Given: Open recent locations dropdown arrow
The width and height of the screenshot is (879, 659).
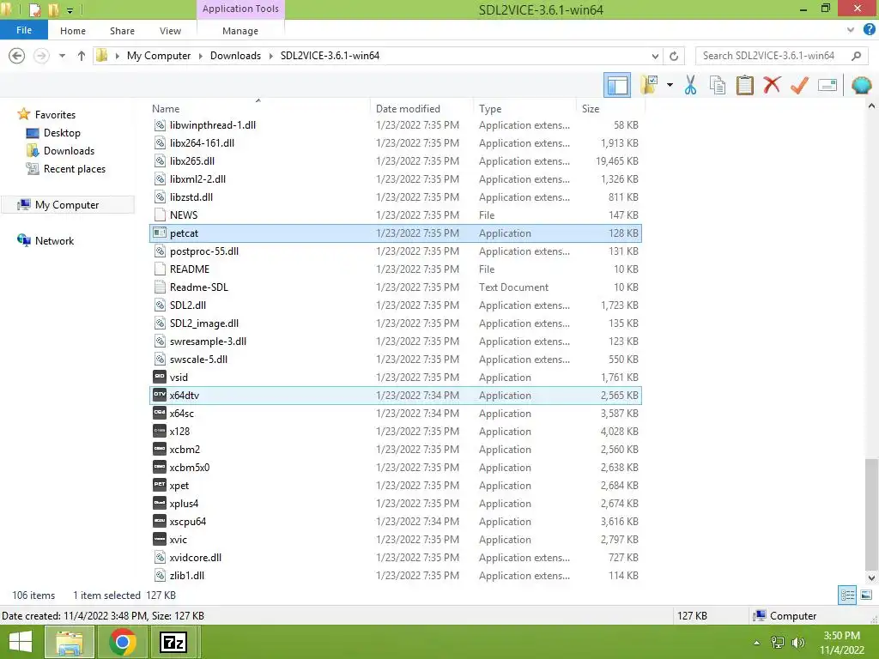Looking at the screenshot, I should [x=62, y=56].
